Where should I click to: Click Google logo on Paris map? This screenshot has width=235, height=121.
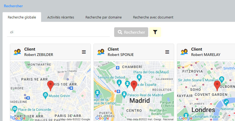pyautogui.click(x=19, y=118)
